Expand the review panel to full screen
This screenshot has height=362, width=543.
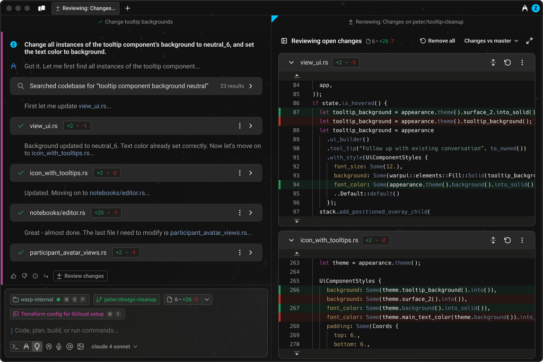coord(529,41)
